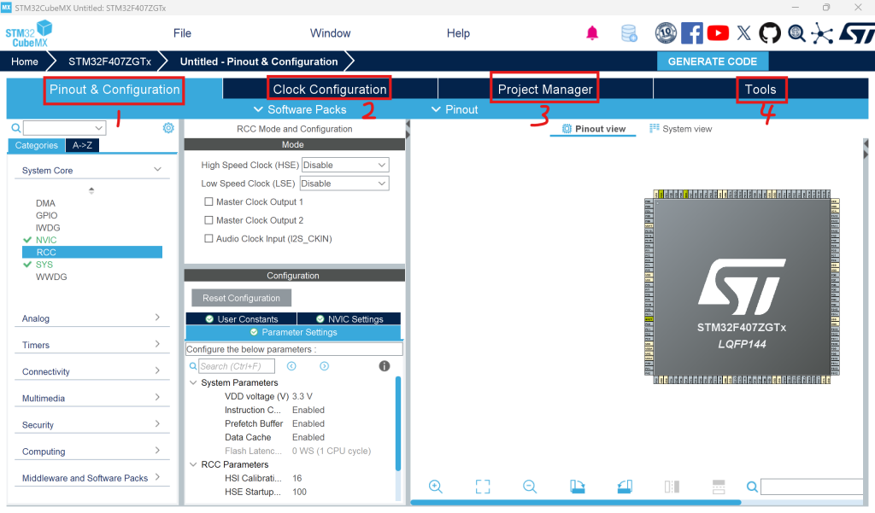Go to next parameter search result

coord(324,366)
